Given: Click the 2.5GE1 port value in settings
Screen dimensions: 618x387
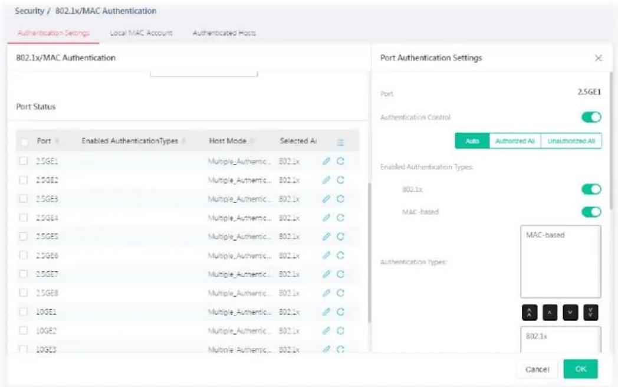Looking at the screenshot, I should (589, 92).
